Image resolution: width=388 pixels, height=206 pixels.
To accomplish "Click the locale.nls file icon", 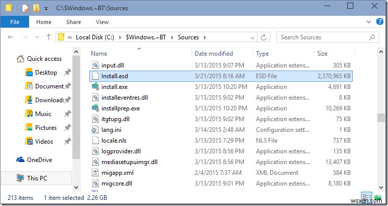I will pos(95,141).
